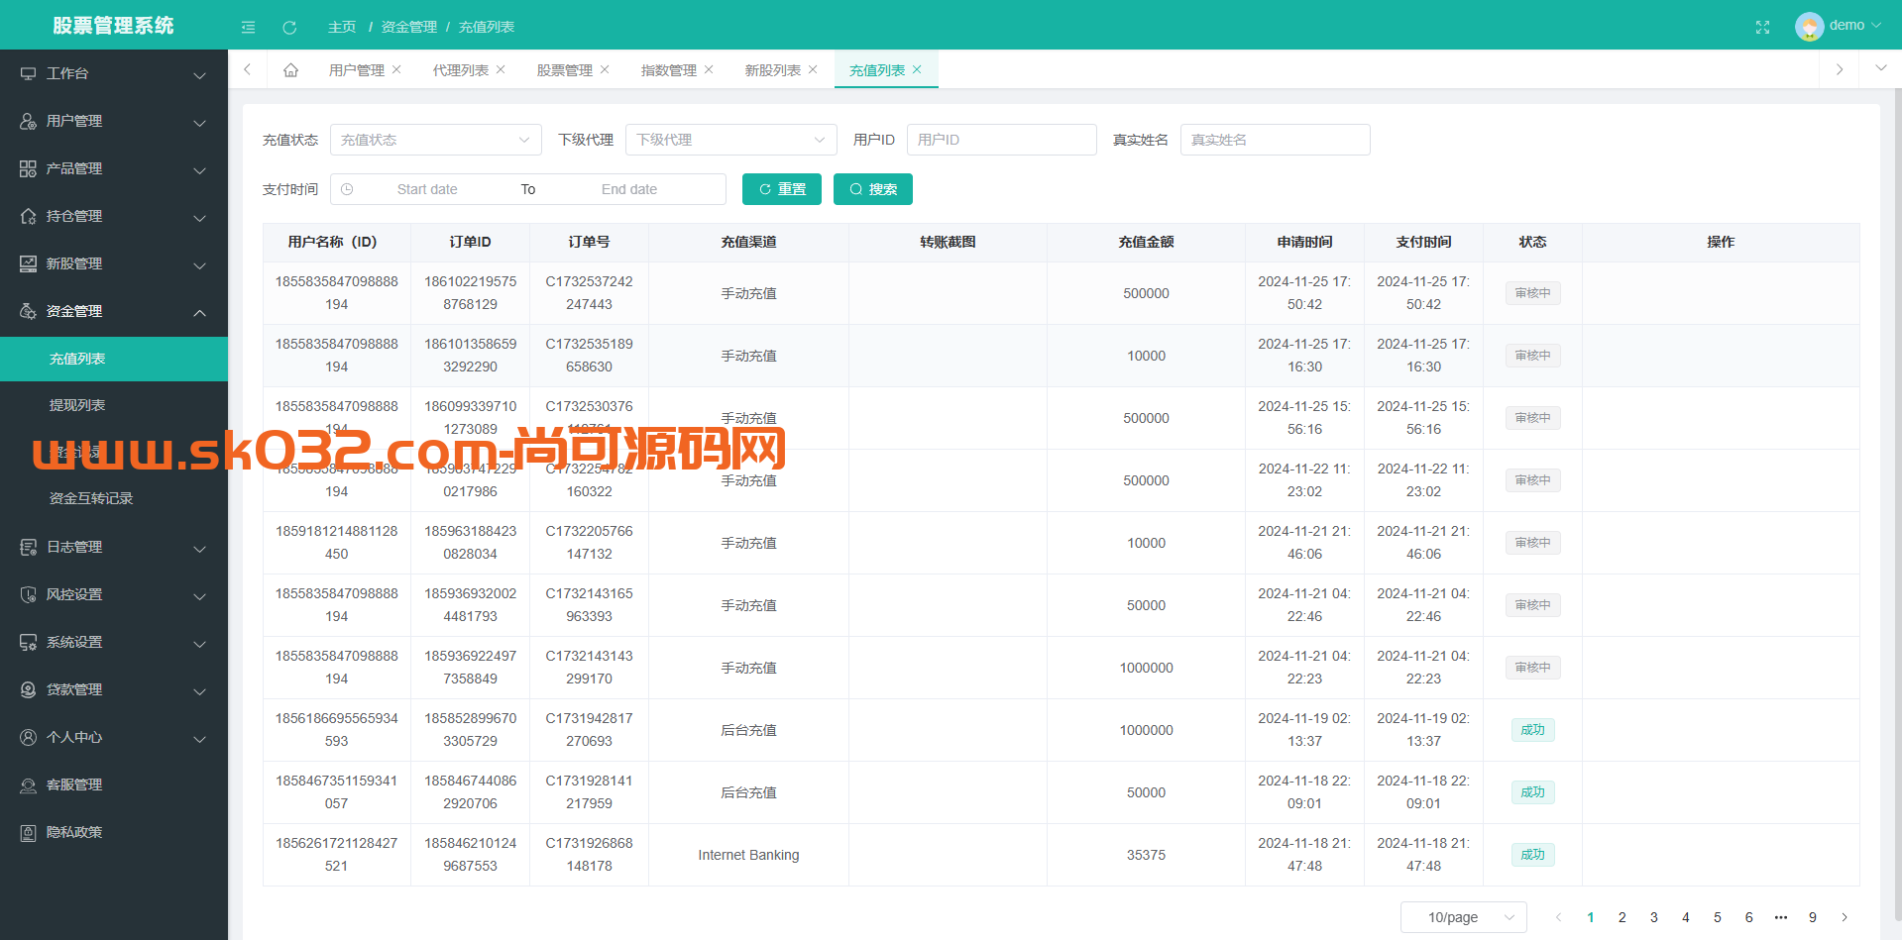Close the 股票管理 tab
Image resolution: width=1902 pixels, height=940 pixels.
(x=605, y=69)
